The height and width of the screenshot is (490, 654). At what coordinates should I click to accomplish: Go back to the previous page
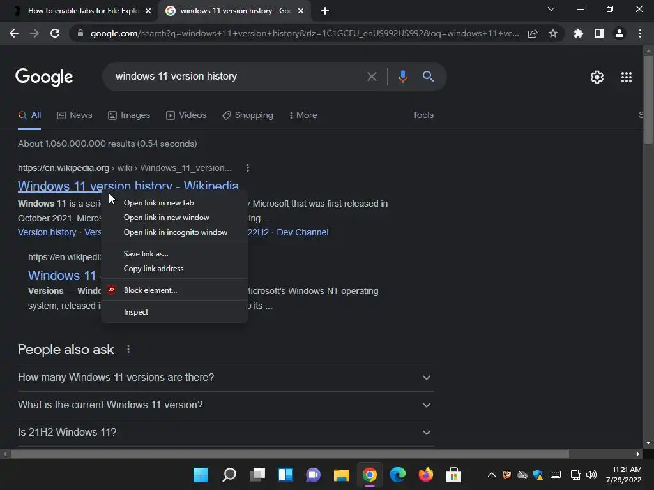[14, 33]
